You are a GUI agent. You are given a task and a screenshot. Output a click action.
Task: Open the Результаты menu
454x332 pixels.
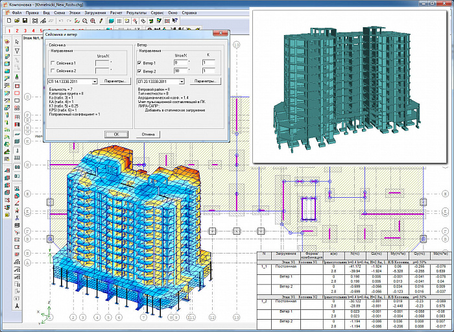pos(136,13)
